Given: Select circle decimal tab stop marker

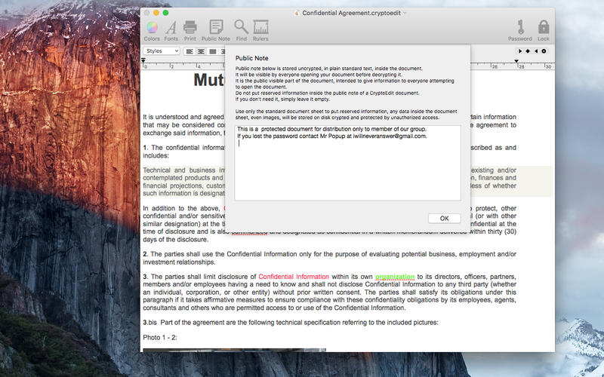Looking at the screenshot, I should (544, 51).
